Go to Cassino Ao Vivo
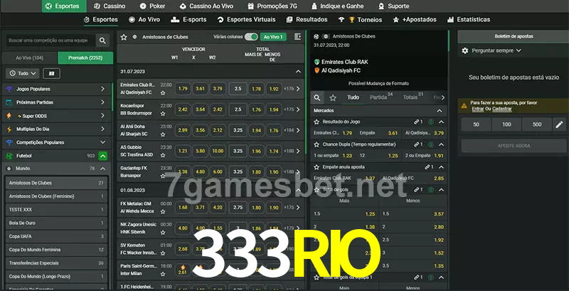The image size is (569, 291). (x=206, y=6)
